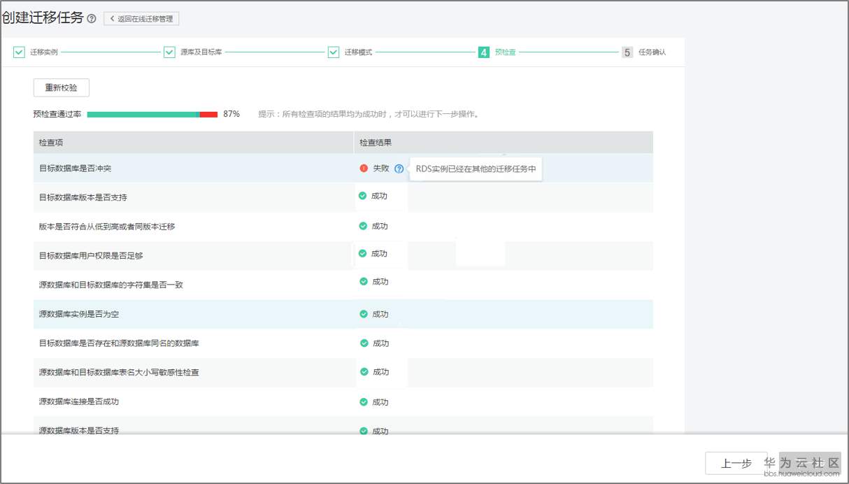The image size is (849, 484).
Task: Select the row 源数据库版本是否支持
Action: [343, 425]
